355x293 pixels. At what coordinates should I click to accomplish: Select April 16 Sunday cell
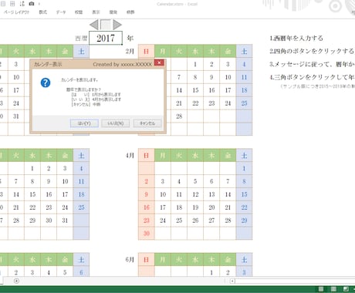(147, 207)
